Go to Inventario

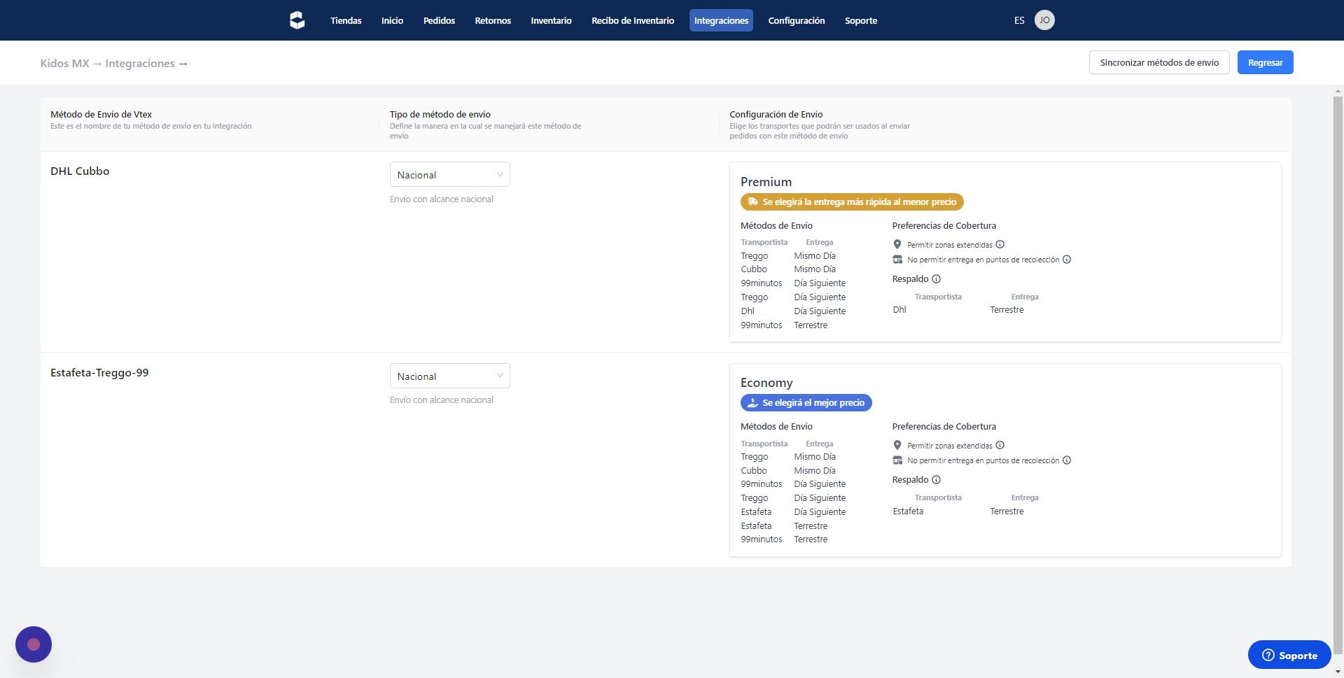(x=551, y=20)
